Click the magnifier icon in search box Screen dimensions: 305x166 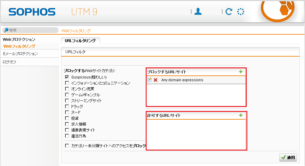6,30
